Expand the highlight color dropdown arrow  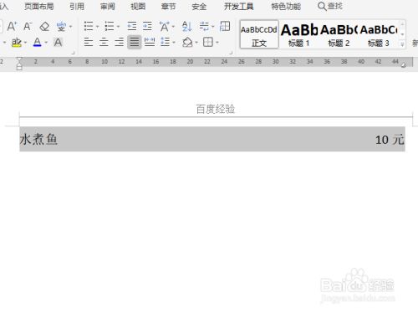click(25, 43)
